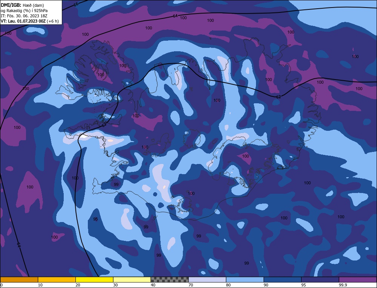Click the '40' tick label on the legend
Image resolution: width=377 pixels, height=288 pixels.
pyautogui.click(x=153, y=285)
